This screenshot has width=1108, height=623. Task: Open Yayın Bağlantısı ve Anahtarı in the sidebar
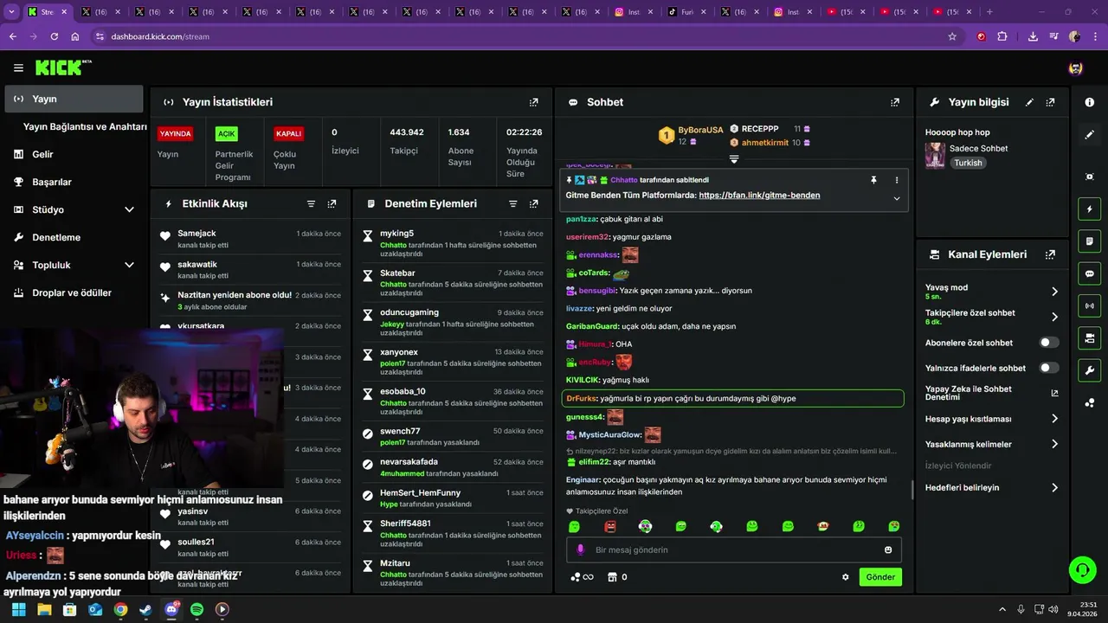pyautogui.click(x=85, y=126)
